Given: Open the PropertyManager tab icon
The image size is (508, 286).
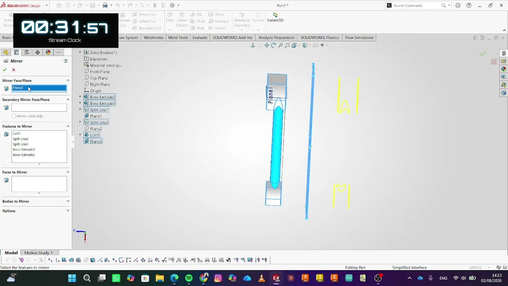Looking at the screenshot, I should (16, 52).
